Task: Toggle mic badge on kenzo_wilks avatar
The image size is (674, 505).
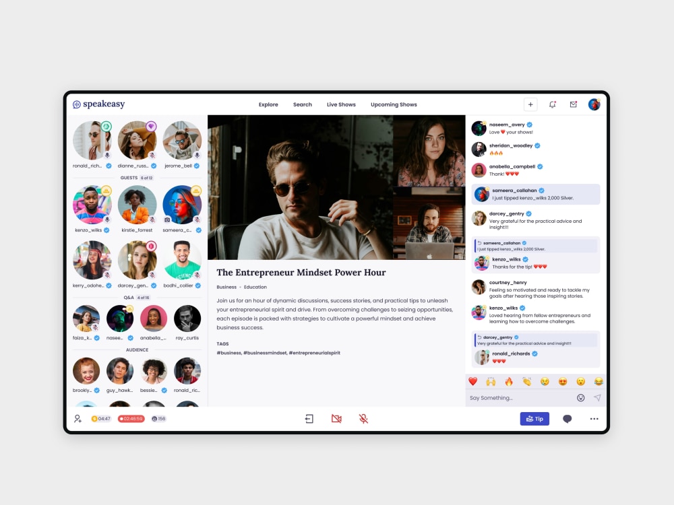Action: pos(107,220)
